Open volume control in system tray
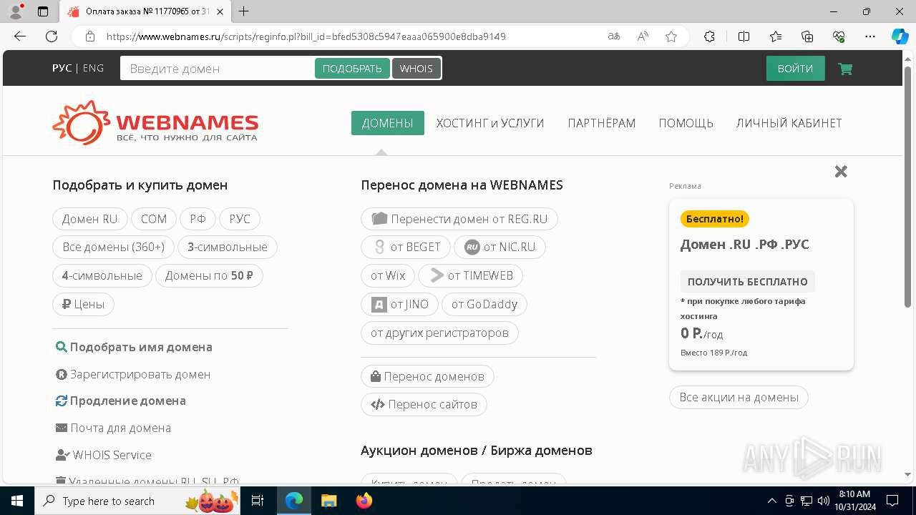916x515 pixels. [823, 501]
